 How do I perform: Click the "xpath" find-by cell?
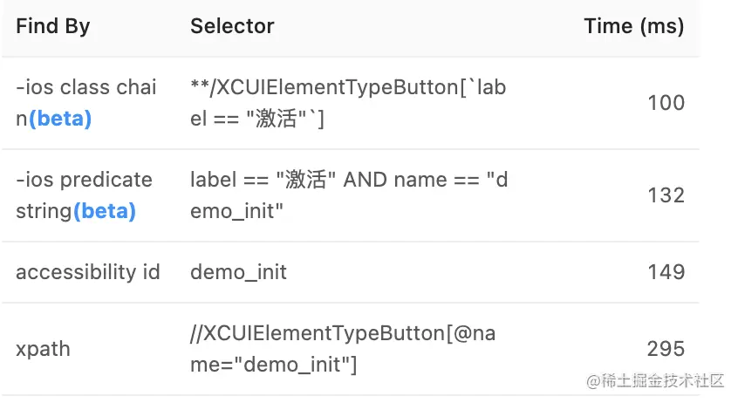(43, 349)
